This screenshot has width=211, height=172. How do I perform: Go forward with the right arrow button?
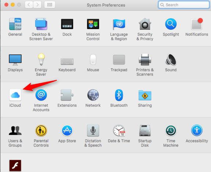click(x=37, y=5)
